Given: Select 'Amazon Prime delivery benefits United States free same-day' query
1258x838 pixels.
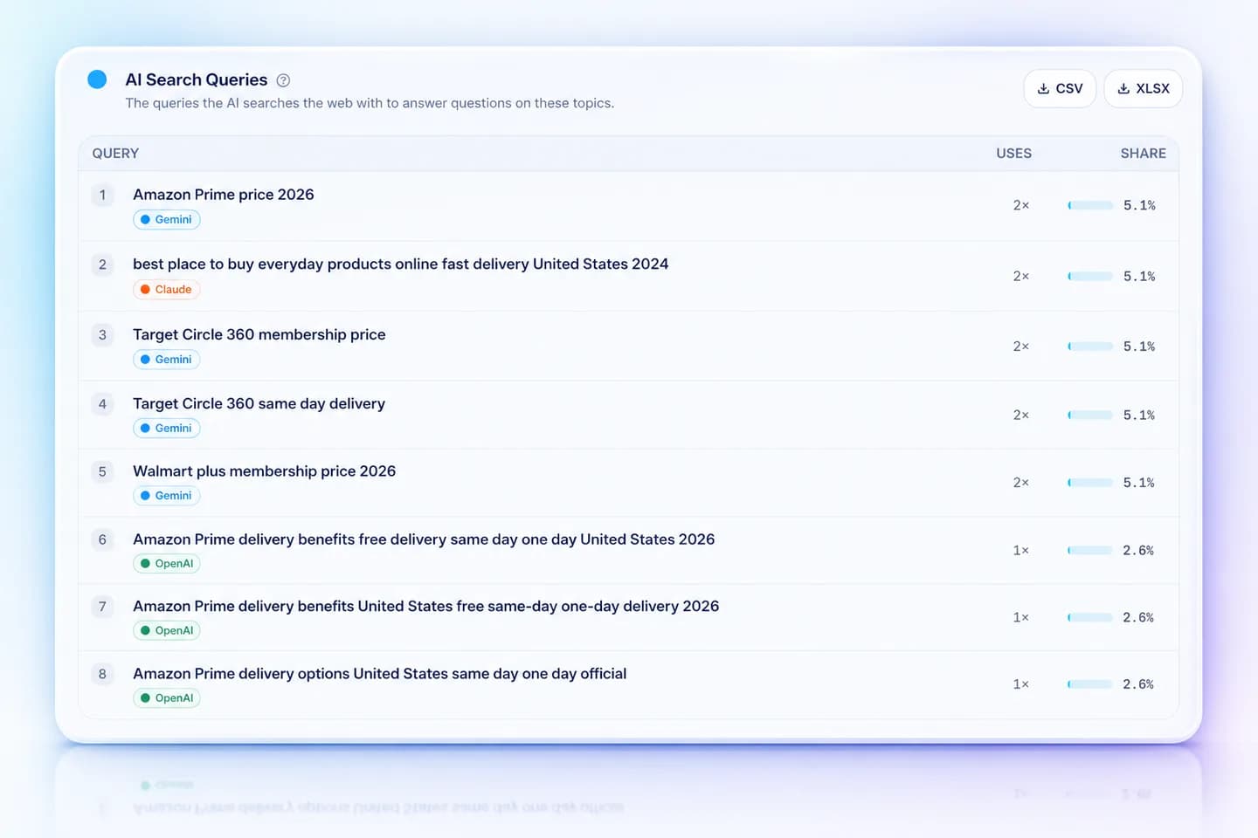Looking at the screenshot, I should pyautogui.click(x=426, y=606).
